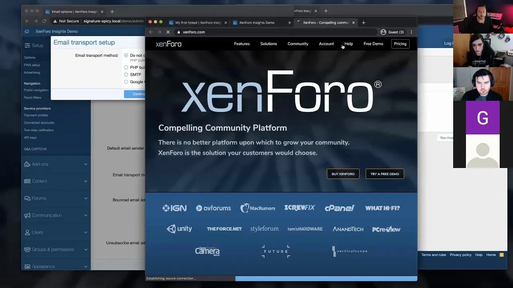Open Connected accounts in admin sidebar
Screen dimensions: 513x288
tap(38, 123)
